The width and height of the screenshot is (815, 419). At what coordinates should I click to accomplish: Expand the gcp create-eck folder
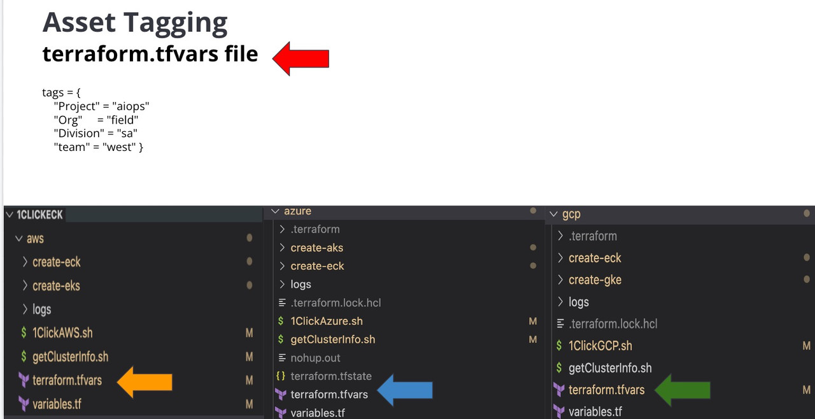click(x=560, y=258)
